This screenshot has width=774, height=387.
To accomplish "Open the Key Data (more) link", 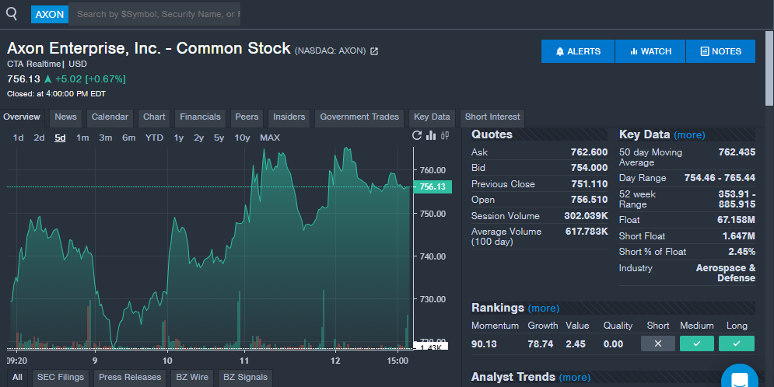I will (x=689, y=135).
